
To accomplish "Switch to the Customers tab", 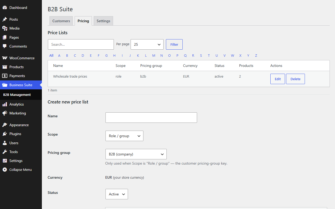I will (x=61, y=21).
